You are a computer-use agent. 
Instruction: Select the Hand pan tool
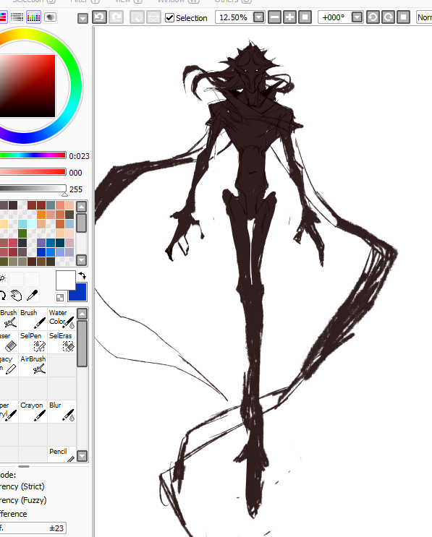click(16, 295)
